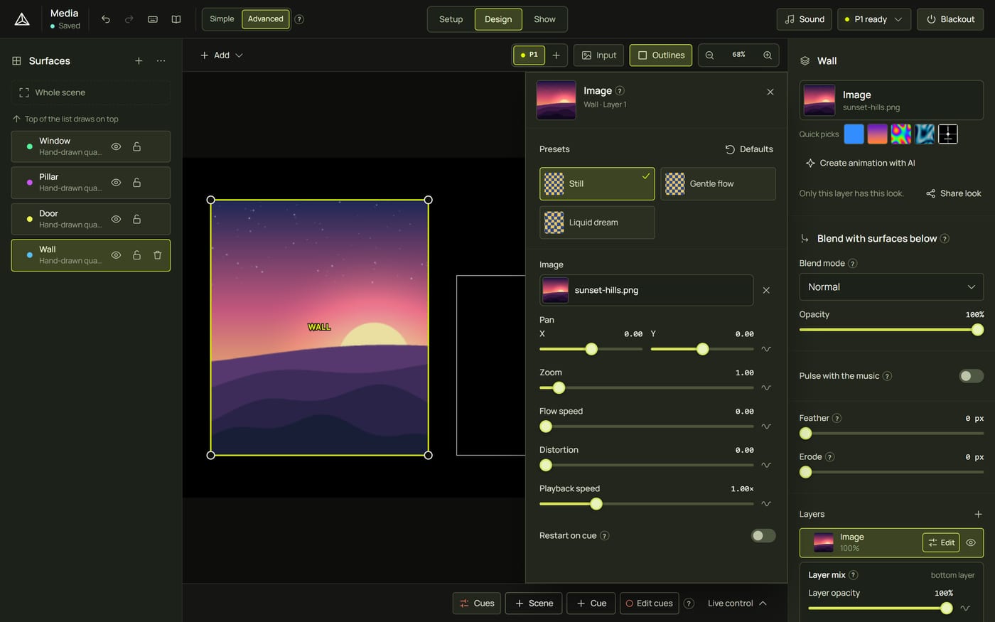Open the keyboard shortcuts icon
Screen dimensions: 995x622
point(152,19)
